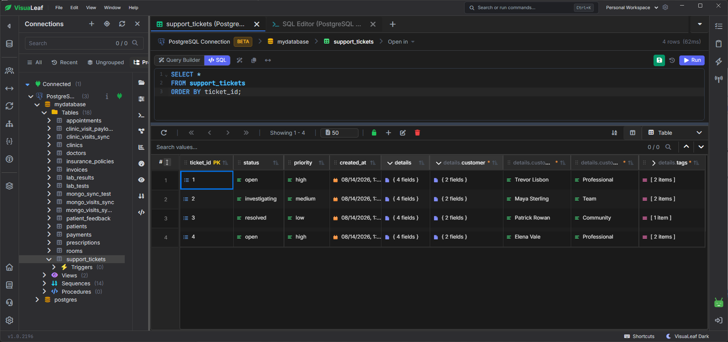Screen dimensions: 728x342
Task: Open Shortcuts in the status bar
Action: pos(639,336)
